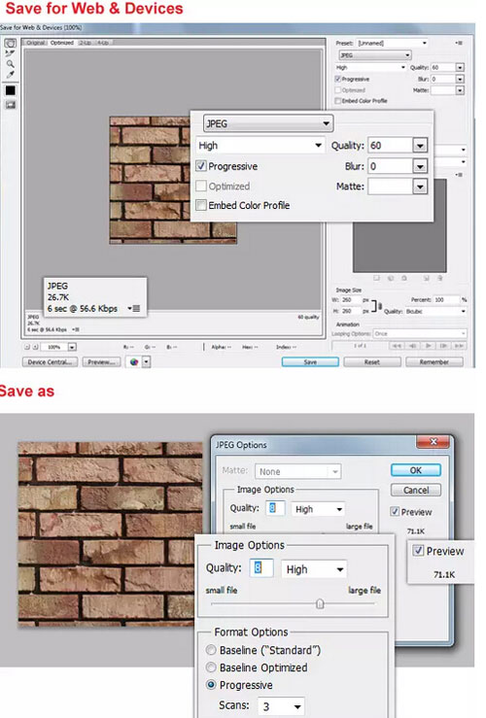Enable the Embed Color Profile checkbox

tap(201, 205)
